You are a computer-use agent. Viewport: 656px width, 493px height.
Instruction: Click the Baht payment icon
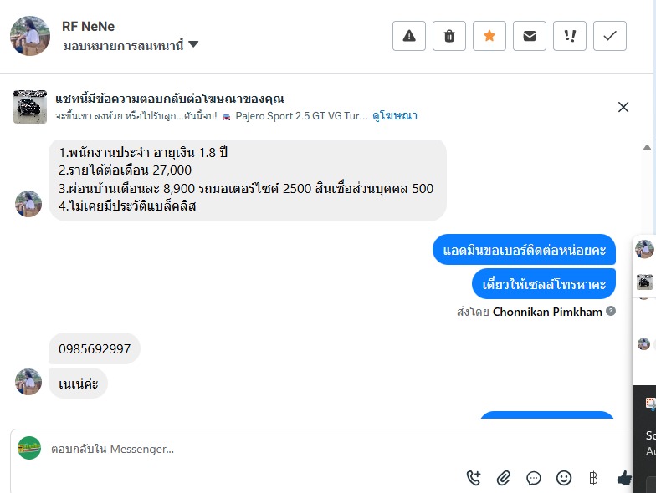(593, 478)
